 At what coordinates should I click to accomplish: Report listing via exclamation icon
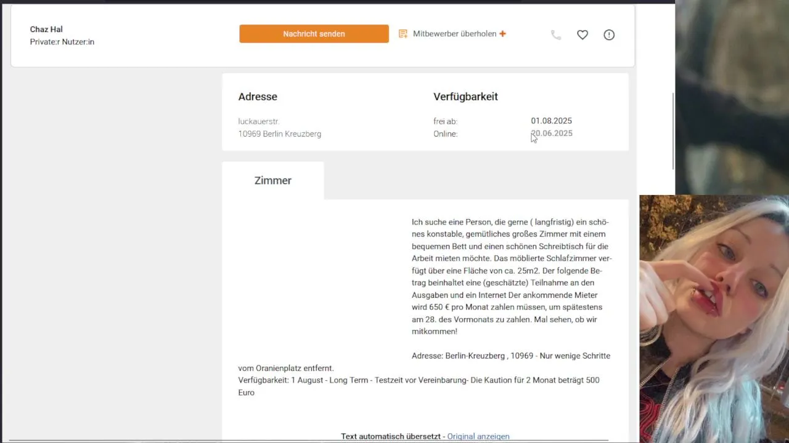pos(609,35)
